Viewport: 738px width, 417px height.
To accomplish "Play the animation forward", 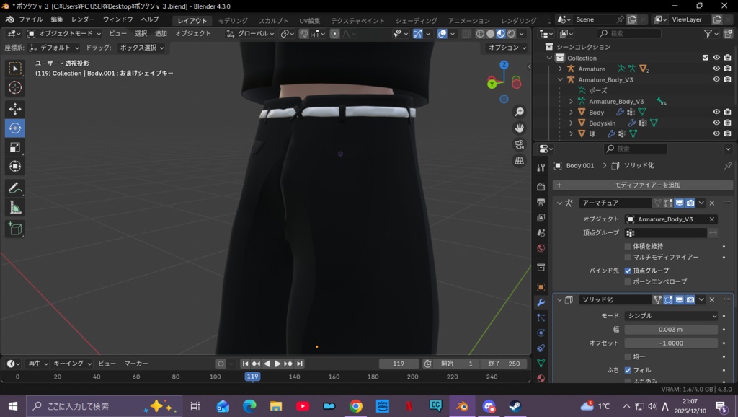I will click(x=277, y=364).
